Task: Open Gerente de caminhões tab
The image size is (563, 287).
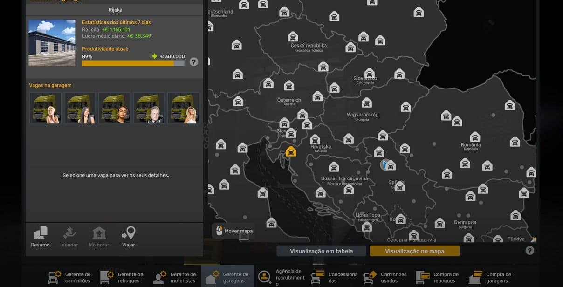Action: coord(69,278)
